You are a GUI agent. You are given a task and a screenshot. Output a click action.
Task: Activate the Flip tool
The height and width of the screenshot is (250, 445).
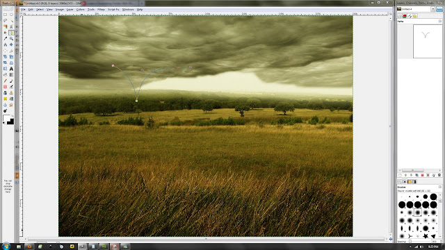[x=5, y=69]
